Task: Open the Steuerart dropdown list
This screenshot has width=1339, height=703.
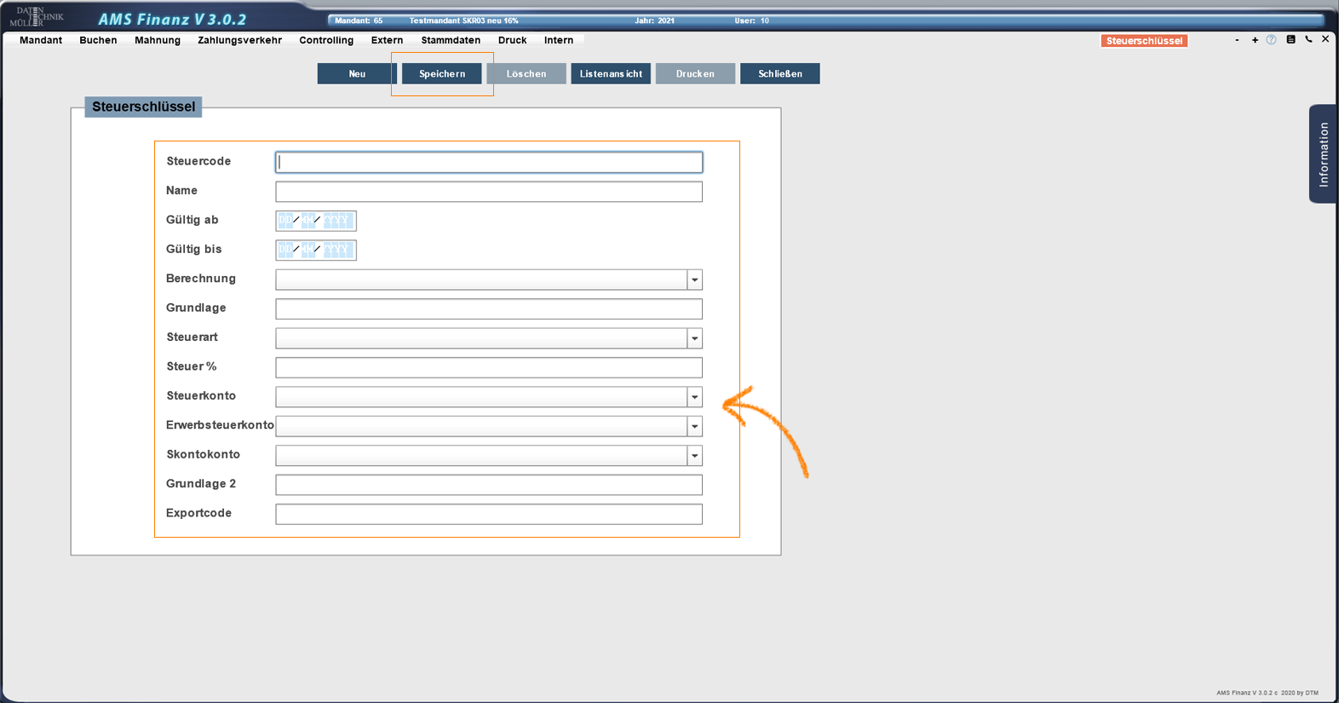Action: 694,339
